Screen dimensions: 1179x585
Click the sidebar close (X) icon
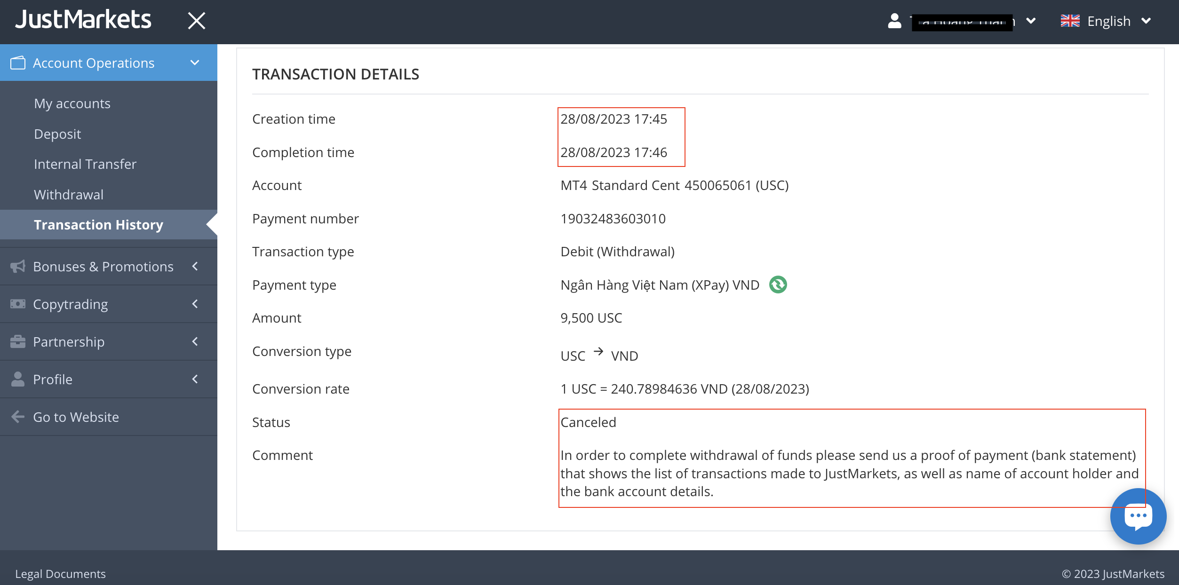click(x=196, y=21)
